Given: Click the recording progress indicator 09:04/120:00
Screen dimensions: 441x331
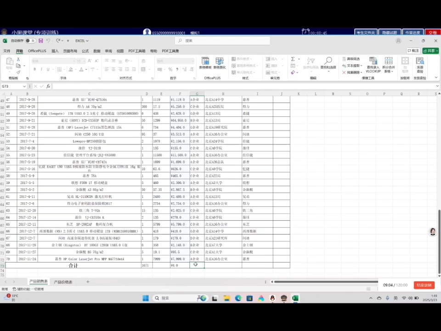Looking at the screenshot, I should (x=396, y=285).
